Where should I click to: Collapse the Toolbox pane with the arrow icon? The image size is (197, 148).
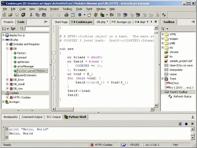[x=193, y=22]
